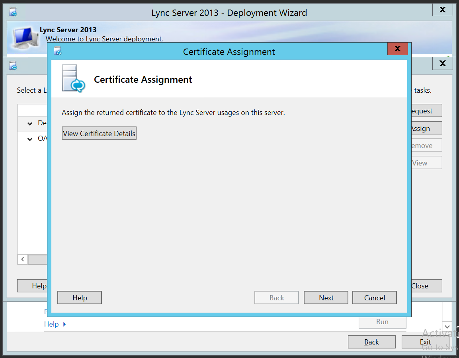459x358 pixels.
Task: Click the down scroll arrow in Deployment Wizard
Action: coord(447,327)
